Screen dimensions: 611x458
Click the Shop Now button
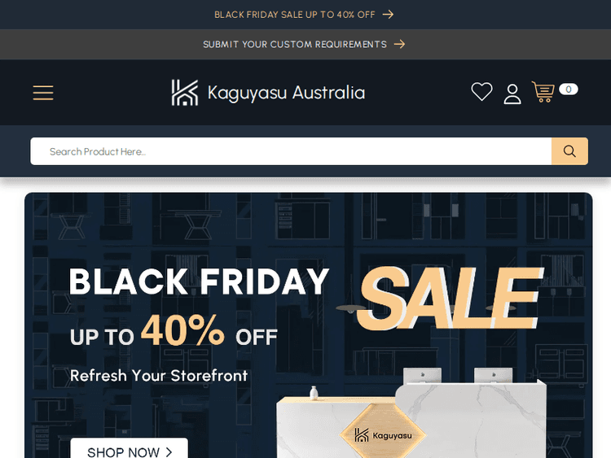[x=129, y=448]
